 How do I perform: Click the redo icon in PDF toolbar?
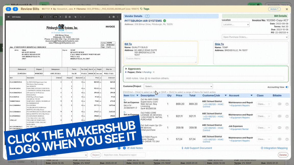(x=84, y=17)
